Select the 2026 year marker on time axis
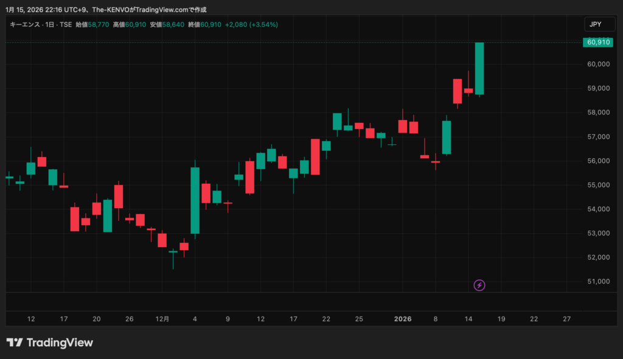 click(403, 319)
